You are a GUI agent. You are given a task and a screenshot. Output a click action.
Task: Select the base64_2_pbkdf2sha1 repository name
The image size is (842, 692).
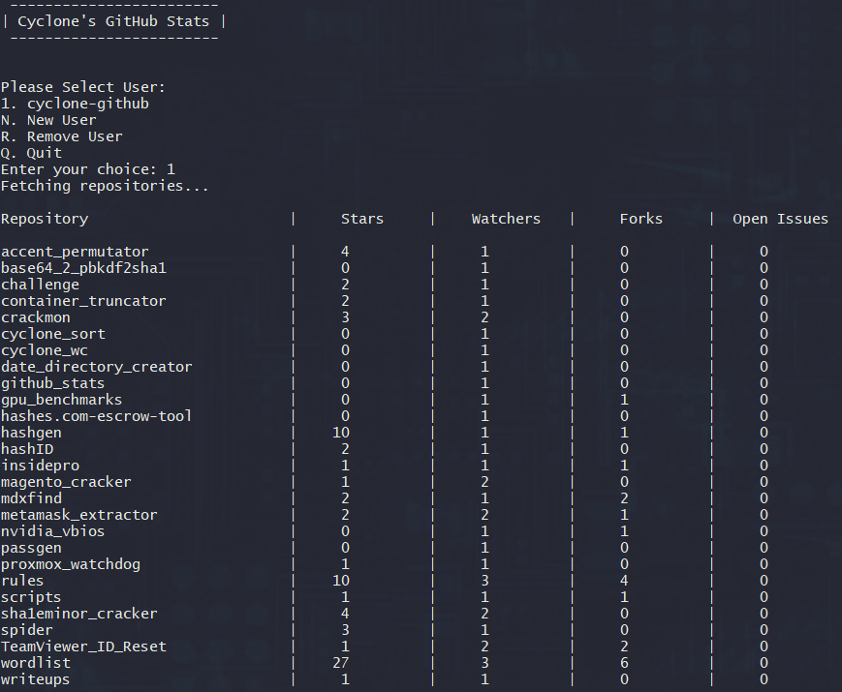(83, 268)
